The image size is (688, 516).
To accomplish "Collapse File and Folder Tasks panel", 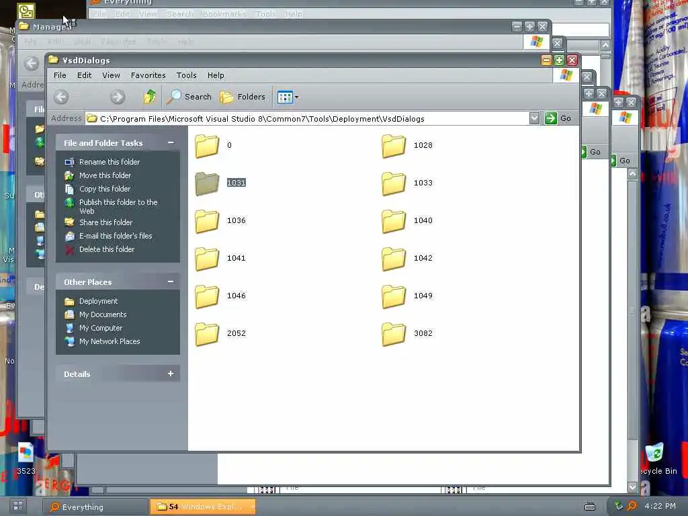I will click(x=171, y=142).
